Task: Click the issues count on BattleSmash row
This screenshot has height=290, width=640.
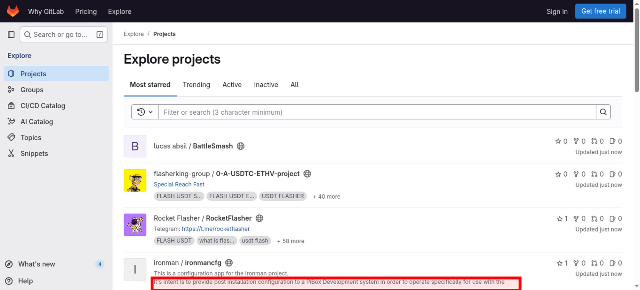Action: pos(616,141)
